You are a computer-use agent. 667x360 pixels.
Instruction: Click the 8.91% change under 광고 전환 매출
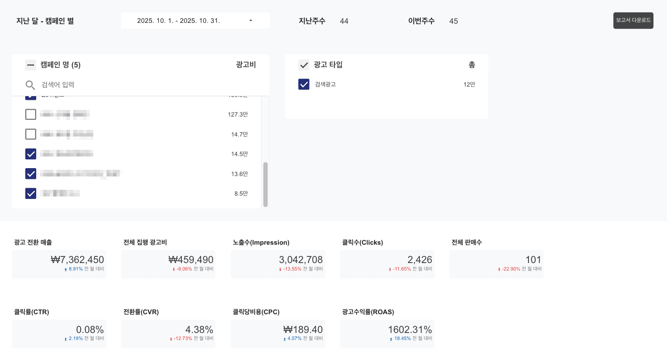[76, 269]
